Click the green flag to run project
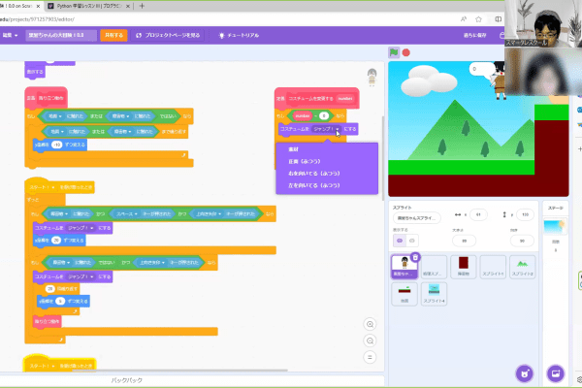Image resolution: width=582 pixels, height=388 pixels. click(395, 52)
